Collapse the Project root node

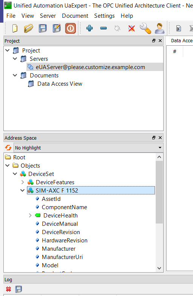click(x=8, y=51)
